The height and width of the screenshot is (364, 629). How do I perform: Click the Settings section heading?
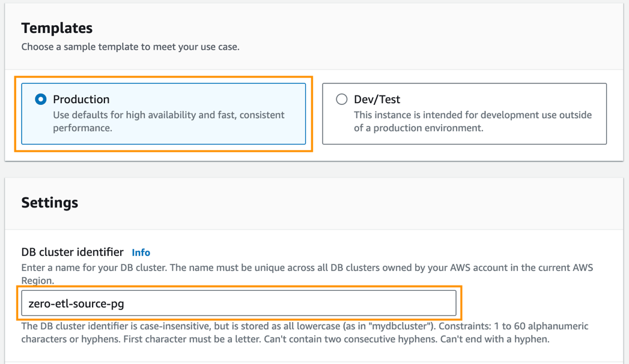pyautogui.click(x=50, y=203)
